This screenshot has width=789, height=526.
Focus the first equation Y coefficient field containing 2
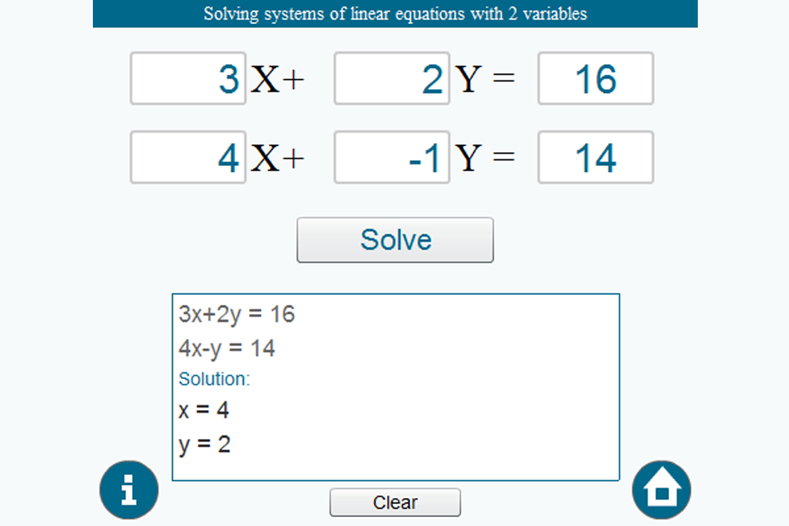[x=392, y=79]
